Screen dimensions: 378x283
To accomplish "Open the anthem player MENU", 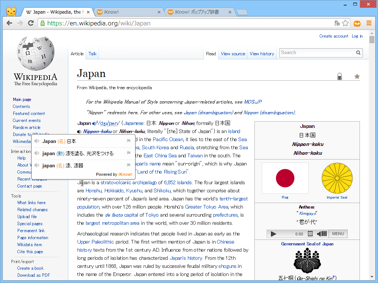I will [x=338, y=234].
